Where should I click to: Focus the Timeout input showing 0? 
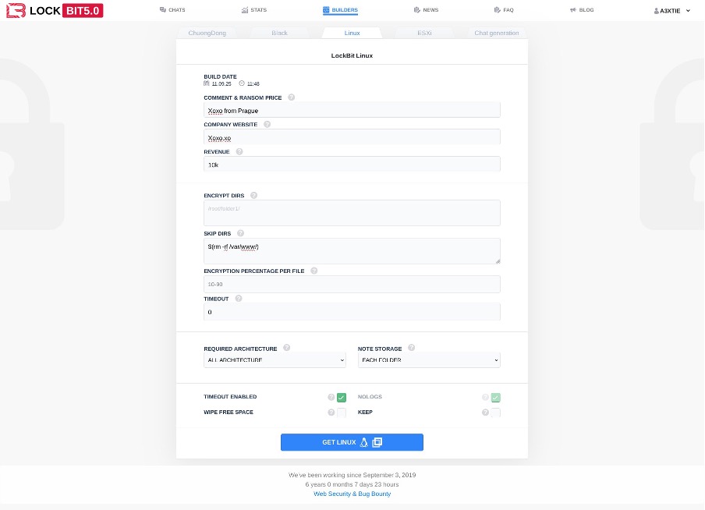coord(352,312)
